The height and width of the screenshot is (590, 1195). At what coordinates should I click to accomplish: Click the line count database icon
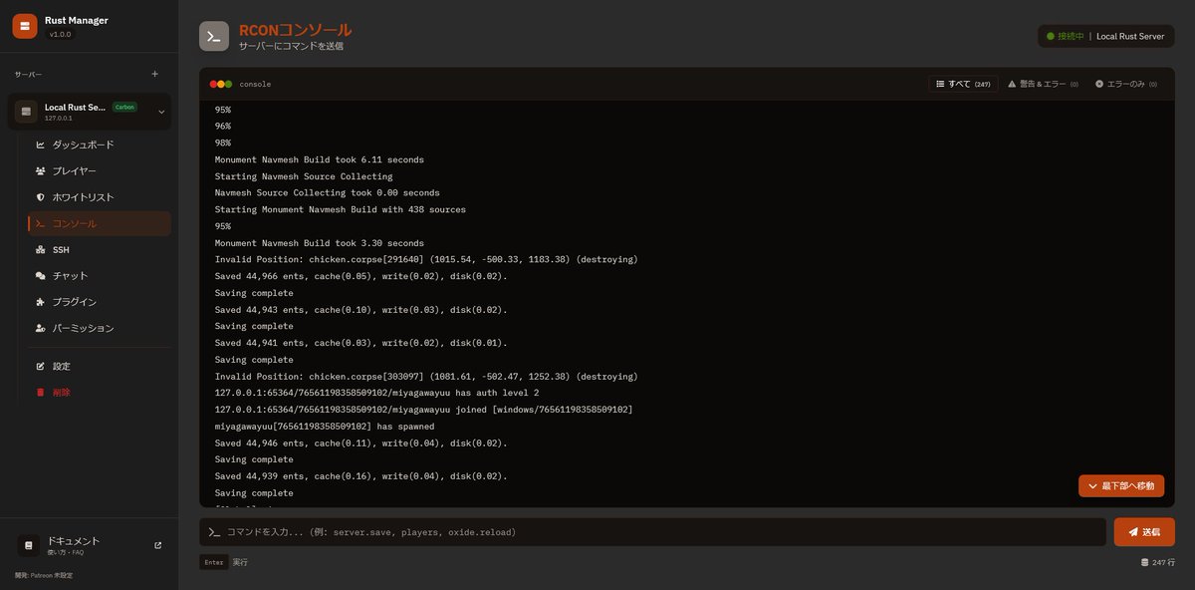click(1145, 562)
